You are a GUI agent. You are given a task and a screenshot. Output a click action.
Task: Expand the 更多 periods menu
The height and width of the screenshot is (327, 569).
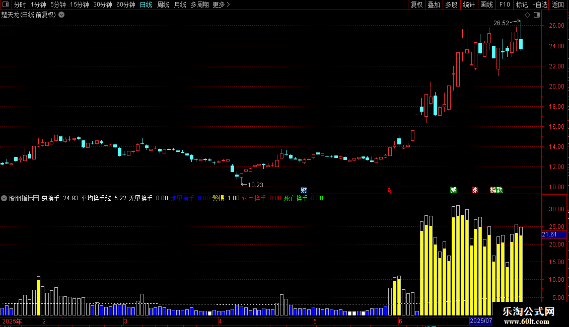[x=221, y=5]
